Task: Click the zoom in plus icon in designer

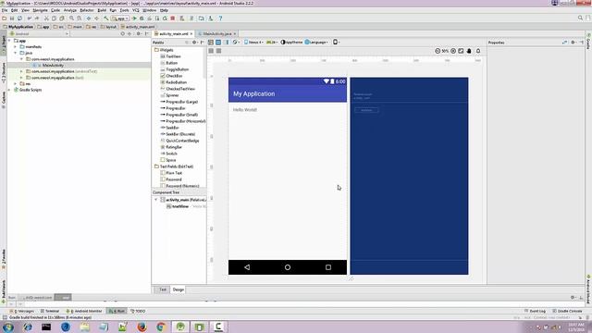Action: point(453,51)
